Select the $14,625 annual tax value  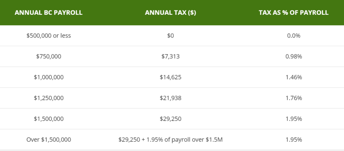pos(171,77)
